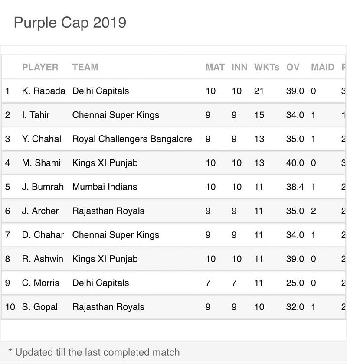Screen dimensions: 347x364
Task: Select Mumbai Indians team name
Action: 105,187
